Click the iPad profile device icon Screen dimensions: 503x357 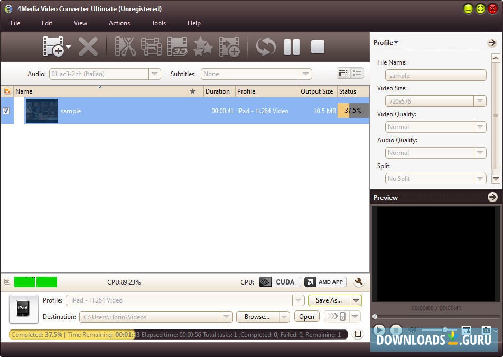tap(23, 308)
